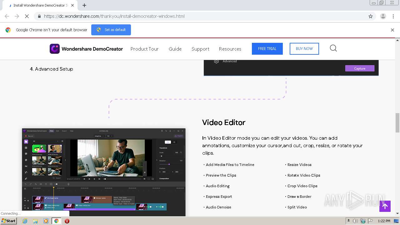Image resolution: width=400 pixels, height=225 pixels.
Task: Click the Chrome icon in the taskbar
Action: pos(57,221)
